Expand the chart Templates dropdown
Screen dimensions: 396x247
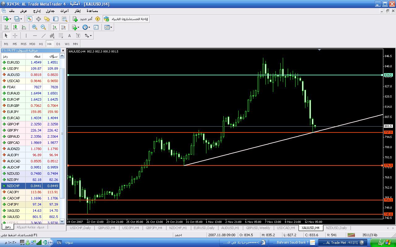click(x=111, y=27)
